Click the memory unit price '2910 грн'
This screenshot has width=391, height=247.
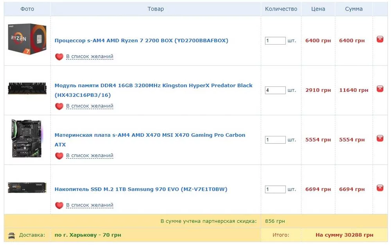(318, 90)
